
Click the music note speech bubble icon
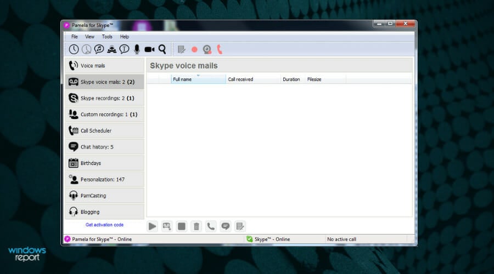pyautogui.click(x=99, y=49)
